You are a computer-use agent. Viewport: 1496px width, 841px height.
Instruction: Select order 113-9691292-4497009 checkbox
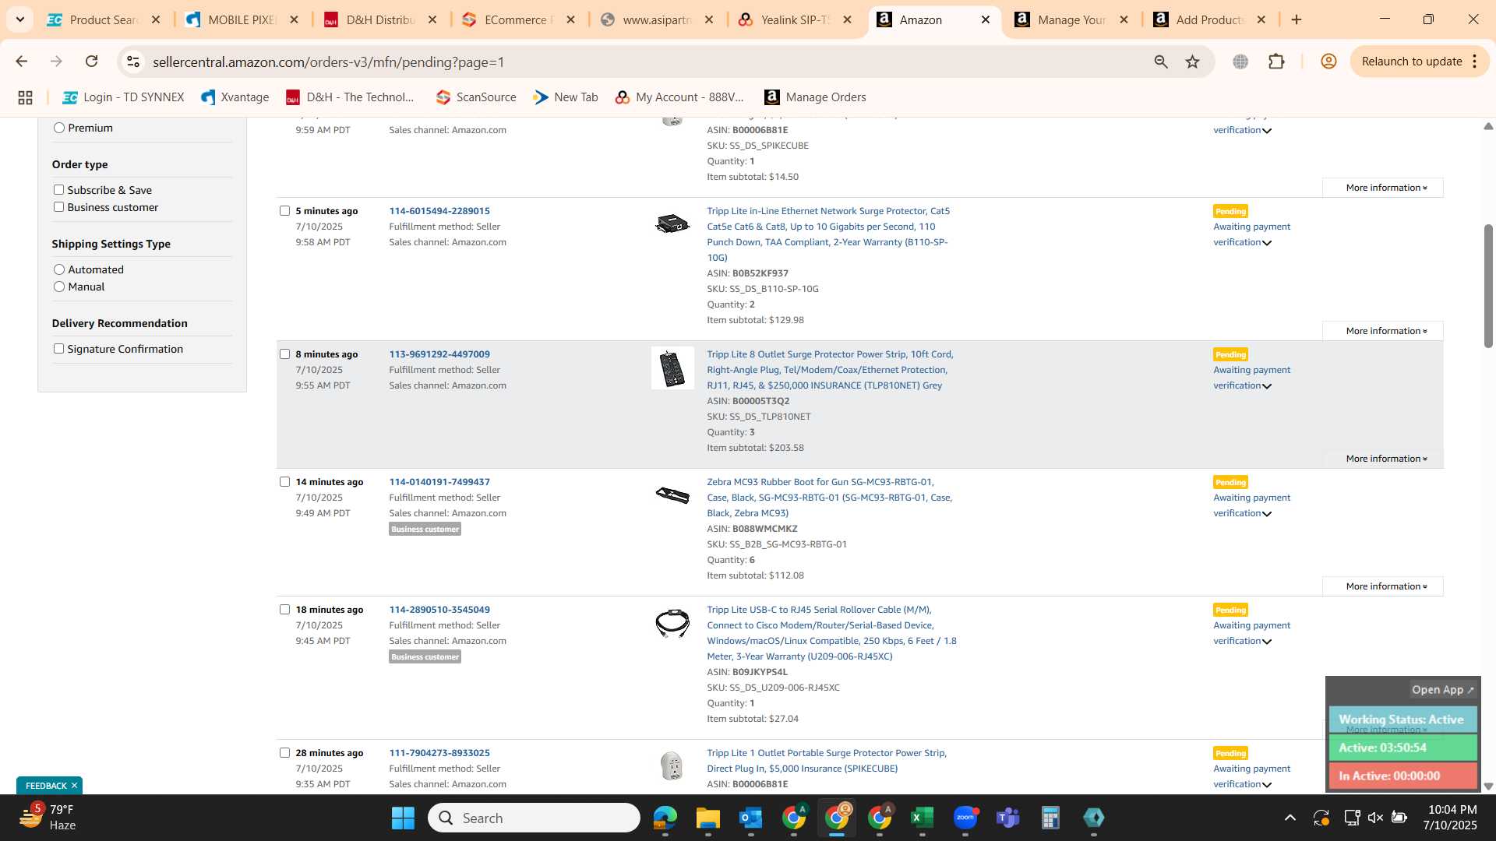pos(284,354)
